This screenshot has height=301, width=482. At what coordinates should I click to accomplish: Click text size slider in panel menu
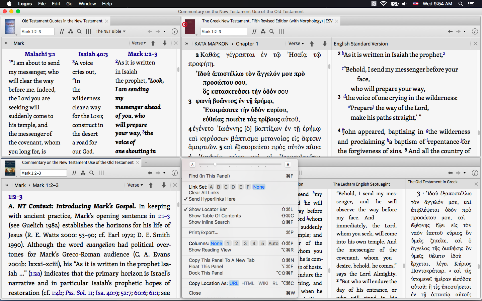click(x=240, y=165)
